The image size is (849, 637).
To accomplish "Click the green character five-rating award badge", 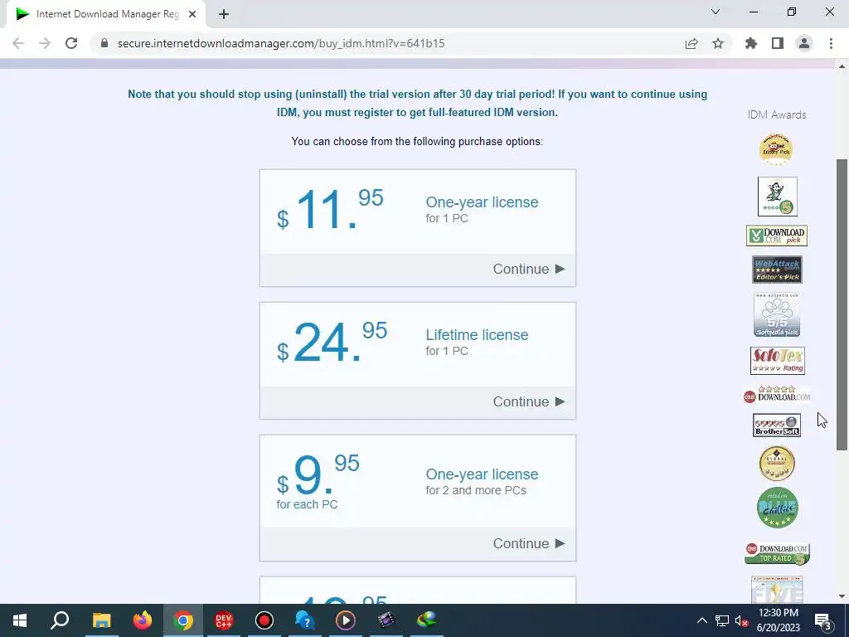I will (x=778, y=197).
